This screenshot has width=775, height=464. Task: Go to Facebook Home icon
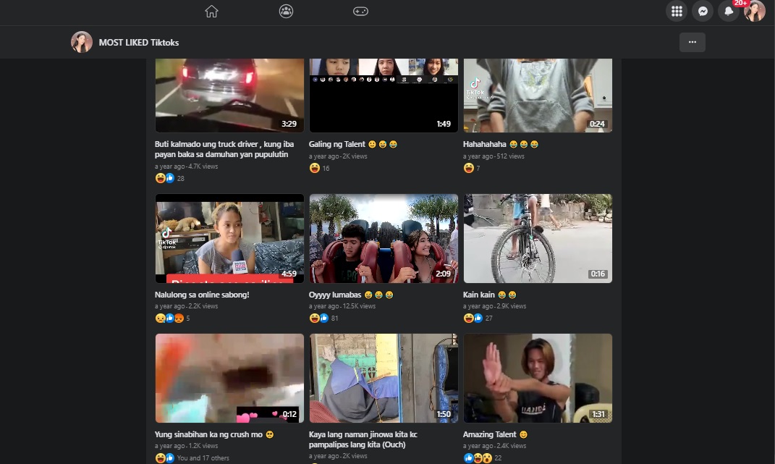(211, 11)
